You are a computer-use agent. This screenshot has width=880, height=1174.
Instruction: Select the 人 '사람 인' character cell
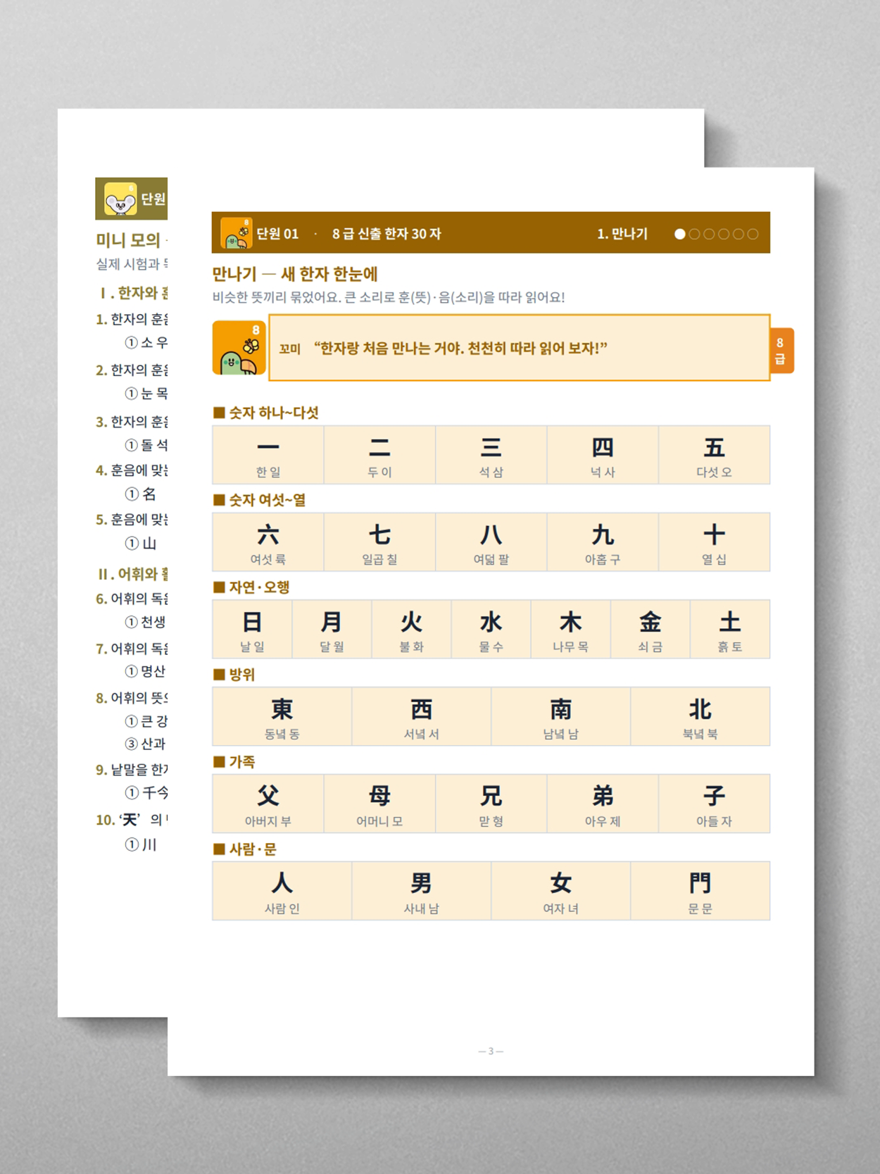(x=282, y=892)
